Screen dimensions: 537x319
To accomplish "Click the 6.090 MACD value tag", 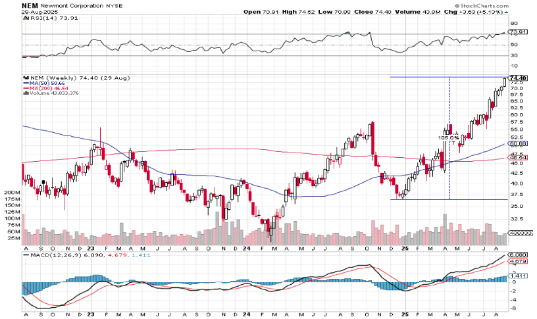I will coord(517,255).
